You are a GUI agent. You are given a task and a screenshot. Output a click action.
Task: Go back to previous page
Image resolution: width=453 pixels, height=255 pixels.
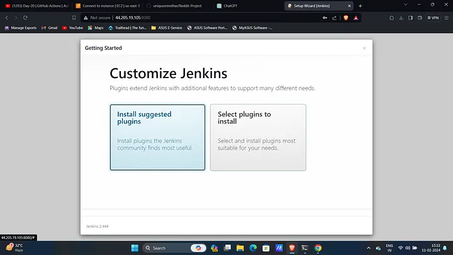click(7, 18)
